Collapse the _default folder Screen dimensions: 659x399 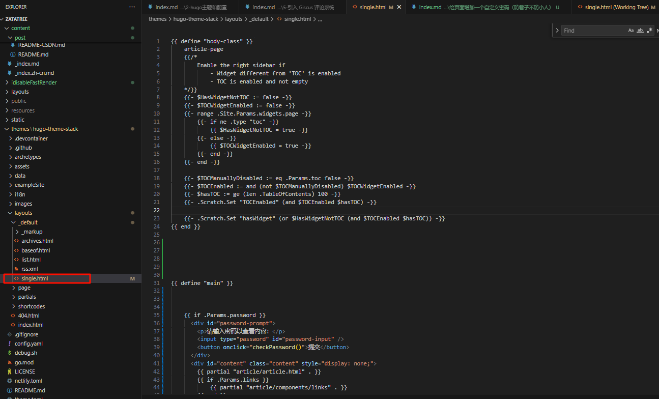(14, 222)
